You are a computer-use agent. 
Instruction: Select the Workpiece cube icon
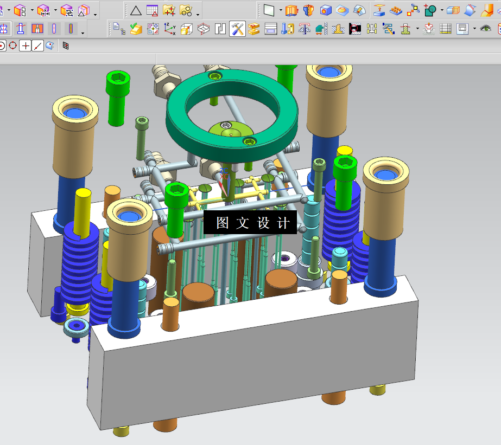[187, 29]
